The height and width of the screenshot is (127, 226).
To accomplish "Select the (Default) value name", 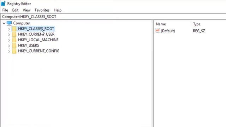I will (168, 31).
